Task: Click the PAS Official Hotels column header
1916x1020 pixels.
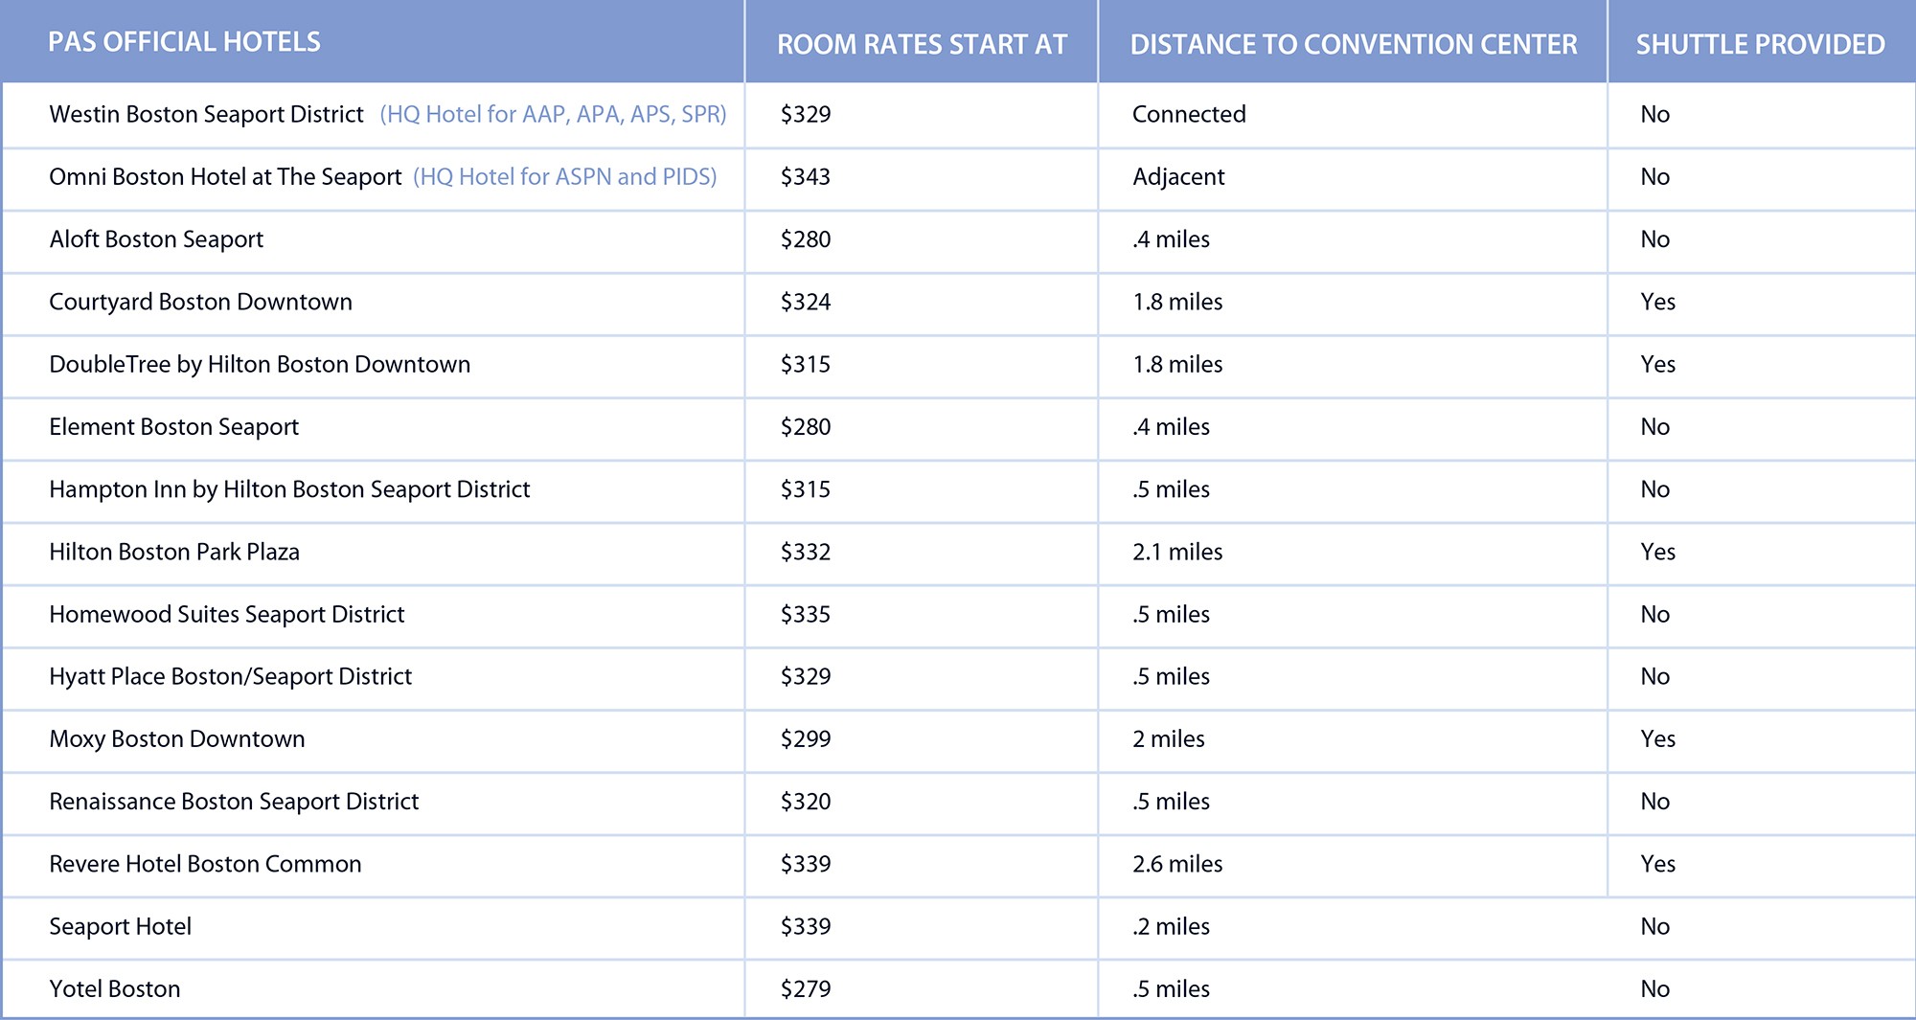Action: point(184,42)
